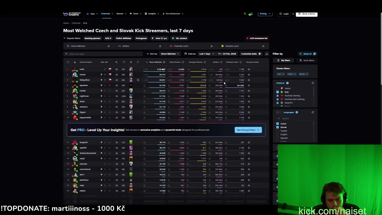Click the compare list icon in fattypillow row
The image size is (382, 215).
click(x=138, y=80)
